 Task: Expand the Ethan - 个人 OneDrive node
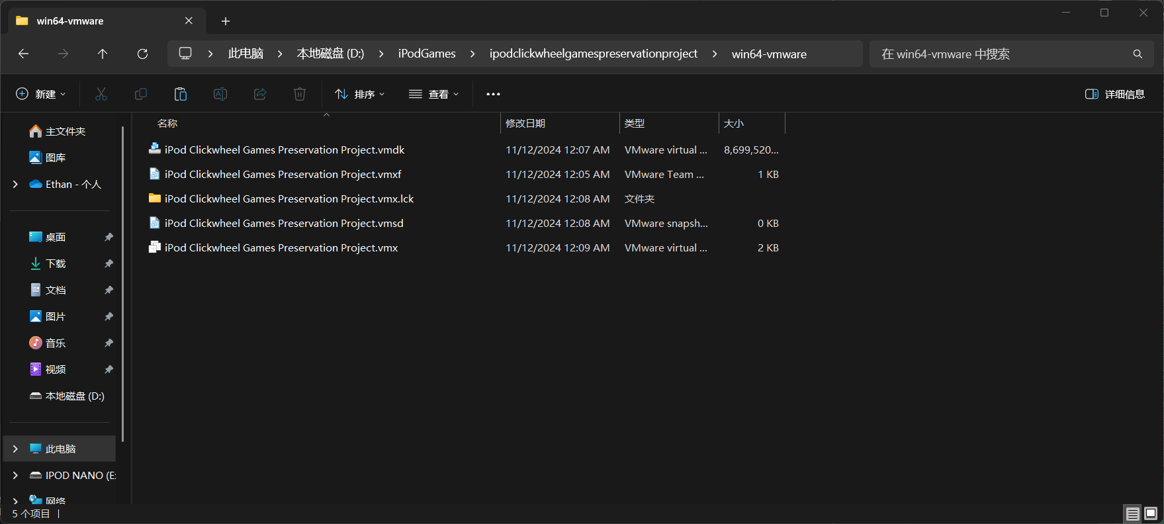15,184
